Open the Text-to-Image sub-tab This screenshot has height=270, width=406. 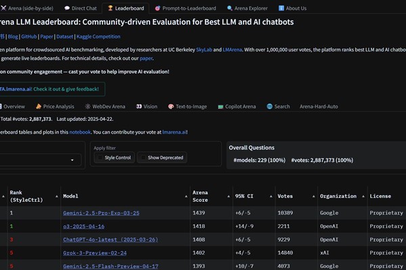click(187, 107)
